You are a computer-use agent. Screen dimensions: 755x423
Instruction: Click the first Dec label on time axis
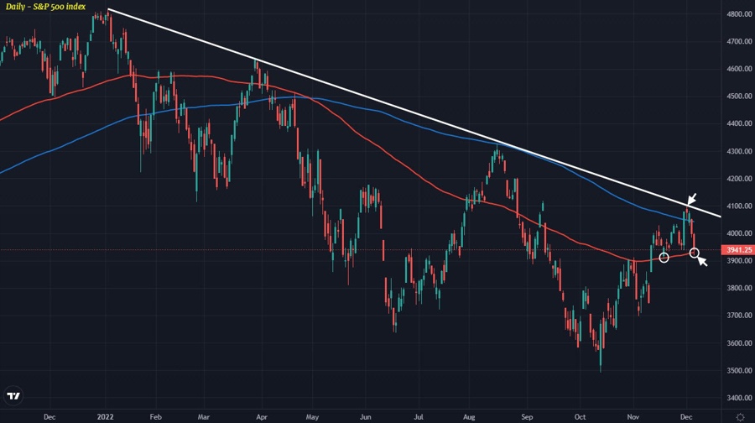pos(49,417)
